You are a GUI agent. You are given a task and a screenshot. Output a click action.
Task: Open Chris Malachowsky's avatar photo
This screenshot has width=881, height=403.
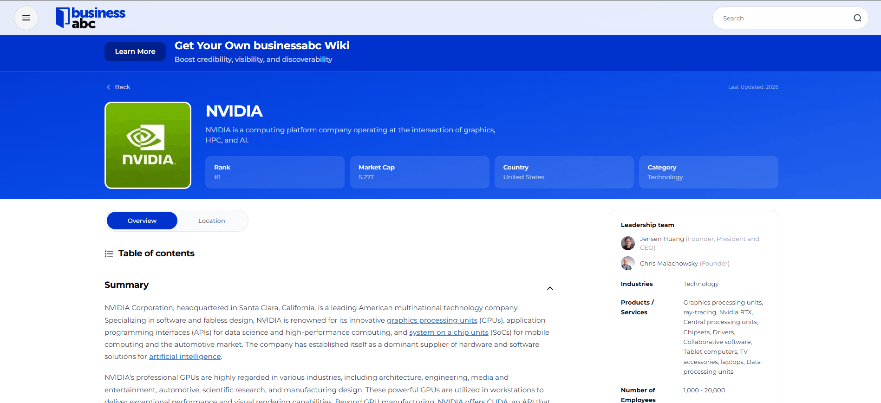(628, 263)
